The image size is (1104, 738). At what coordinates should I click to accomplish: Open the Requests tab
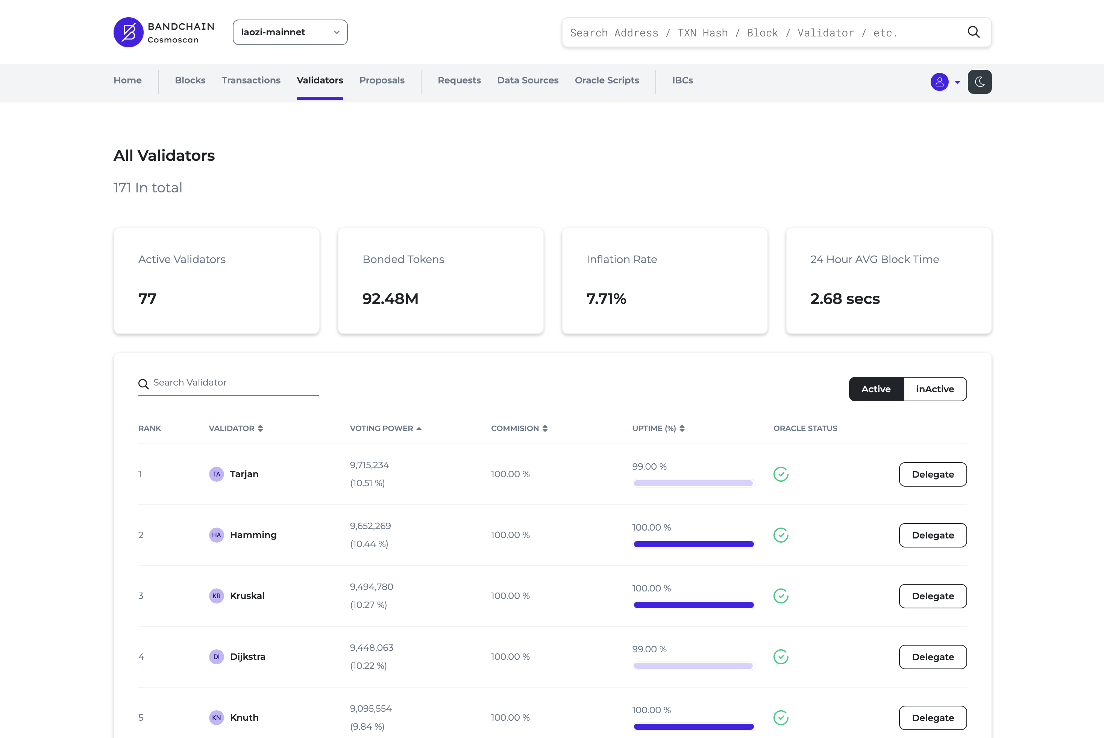(459, 80)
